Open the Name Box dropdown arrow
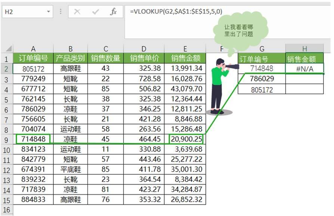 click(x=49, y=12)
